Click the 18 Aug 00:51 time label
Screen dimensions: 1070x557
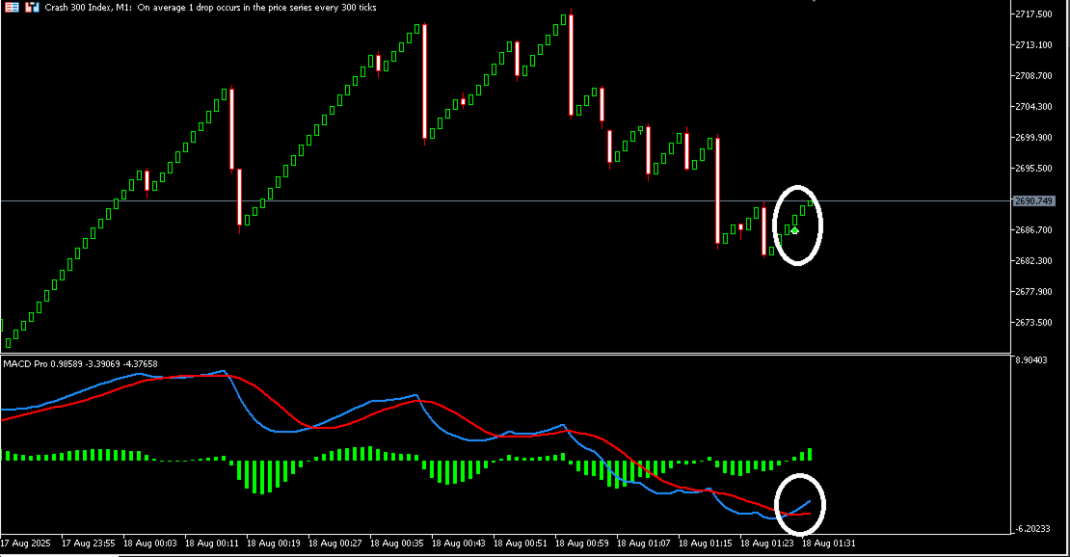(520, 544)
